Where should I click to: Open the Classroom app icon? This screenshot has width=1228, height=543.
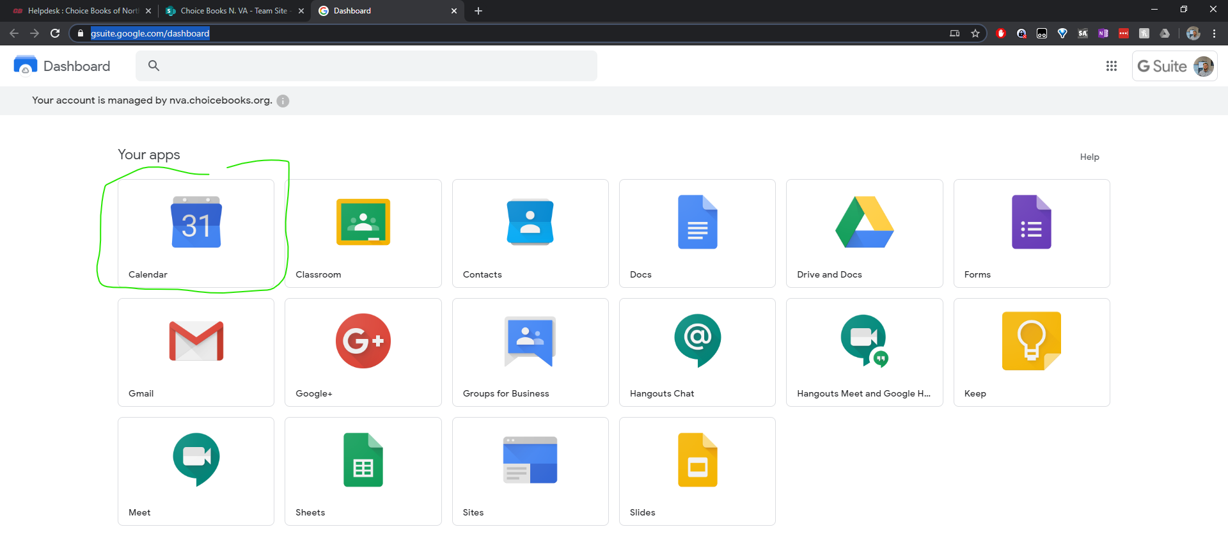coord(363,222)
